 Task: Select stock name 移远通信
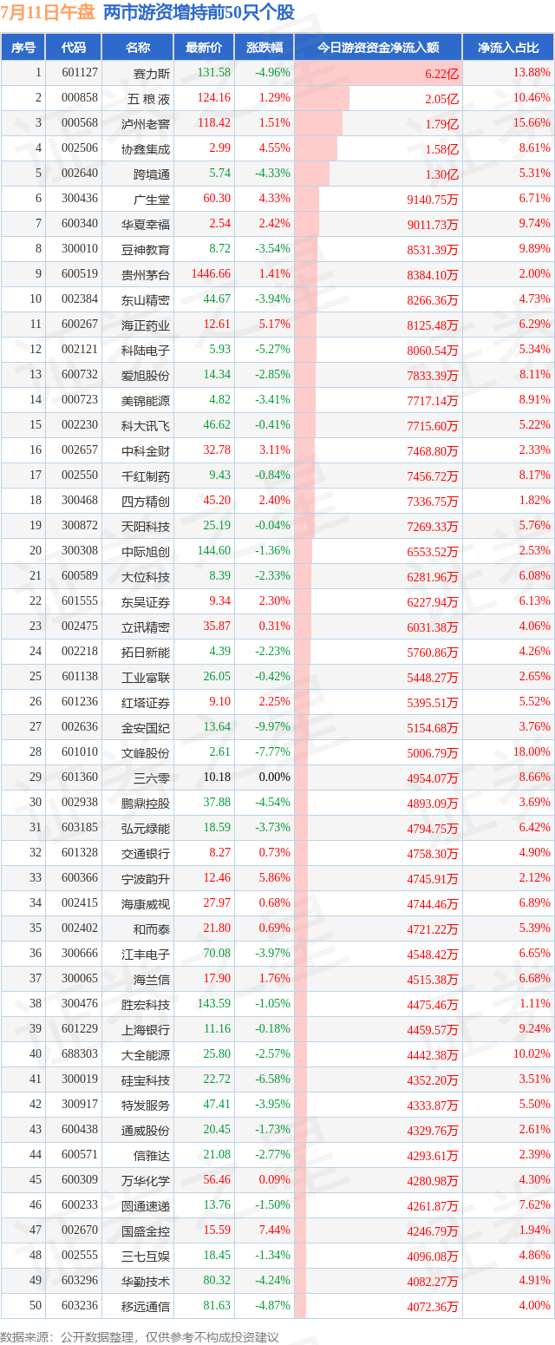click(146, 1307)
